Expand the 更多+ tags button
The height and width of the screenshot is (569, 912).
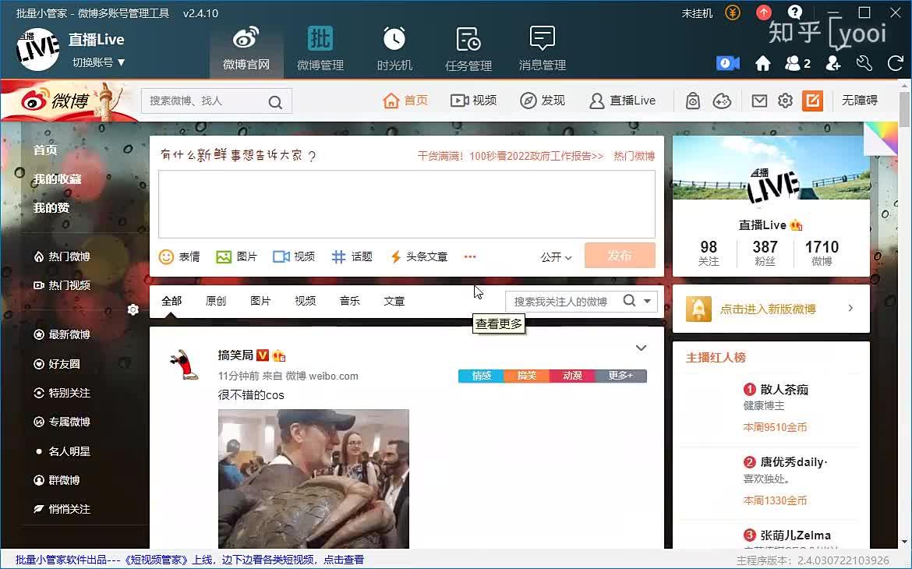coord(620,376)
